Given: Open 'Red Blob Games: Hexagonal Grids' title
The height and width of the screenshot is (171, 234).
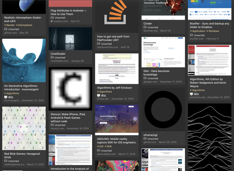Looking at the screenshot, I should 22,155.
